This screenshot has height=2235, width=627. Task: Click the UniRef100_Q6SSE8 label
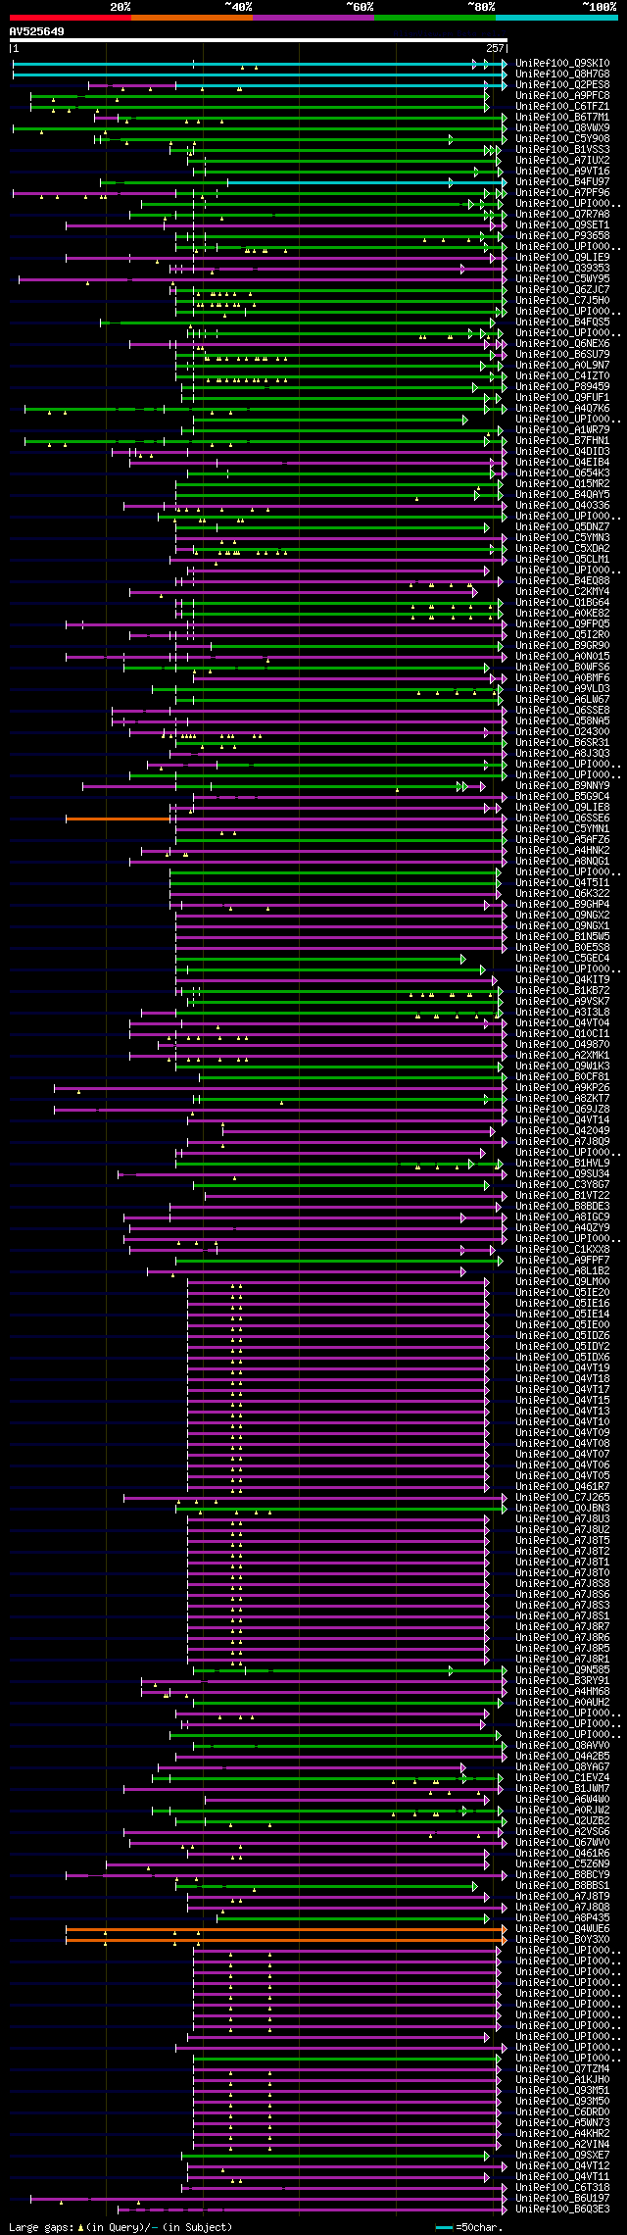[562, 711]
